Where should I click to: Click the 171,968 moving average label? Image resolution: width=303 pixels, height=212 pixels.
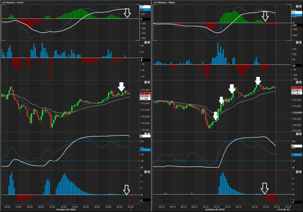click(x=145, y=99)
